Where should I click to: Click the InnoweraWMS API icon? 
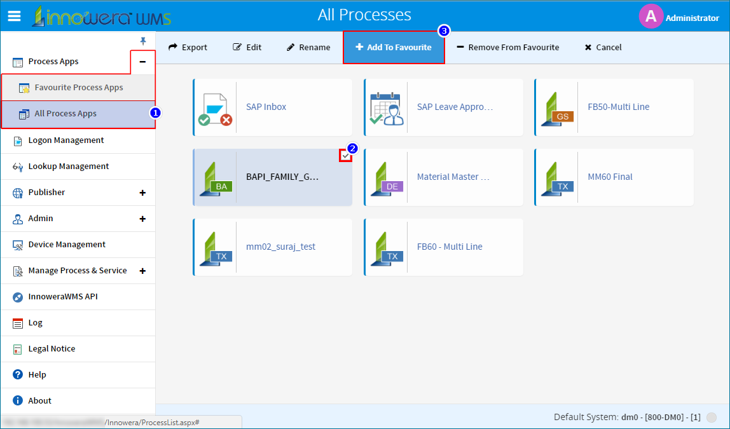click(18, 297)
